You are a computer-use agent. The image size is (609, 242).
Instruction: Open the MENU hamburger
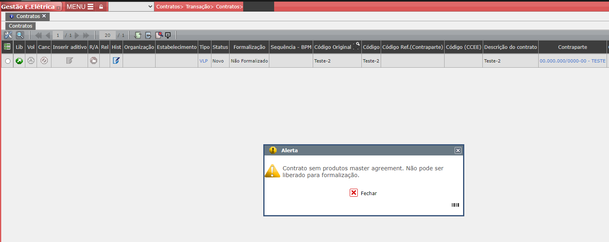[x=80, y=6]
